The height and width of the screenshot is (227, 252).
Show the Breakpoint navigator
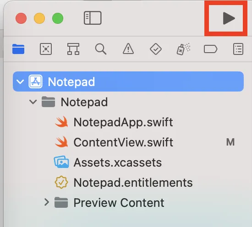[x=211, y=49]
